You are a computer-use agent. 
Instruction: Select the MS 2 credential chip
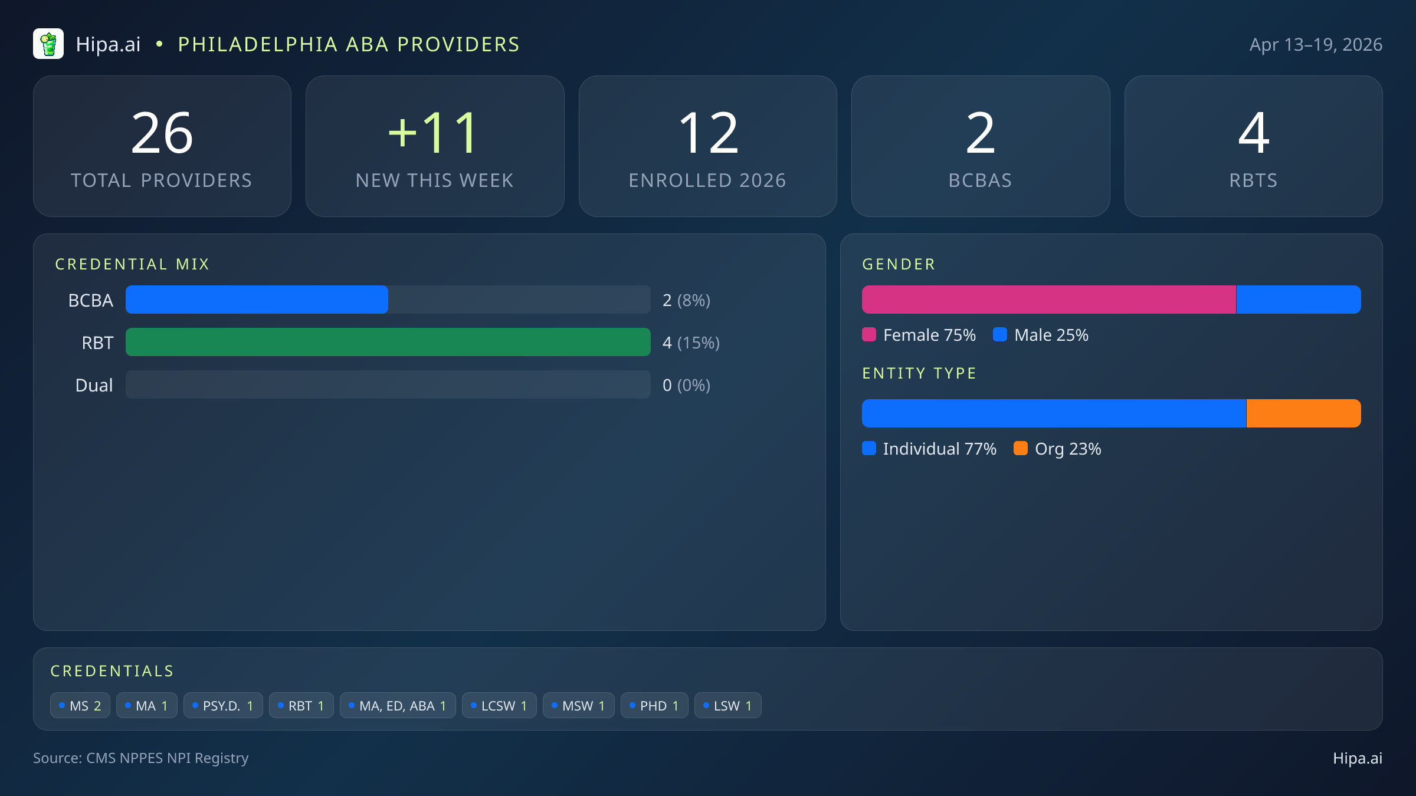click(x=80, y=706)
